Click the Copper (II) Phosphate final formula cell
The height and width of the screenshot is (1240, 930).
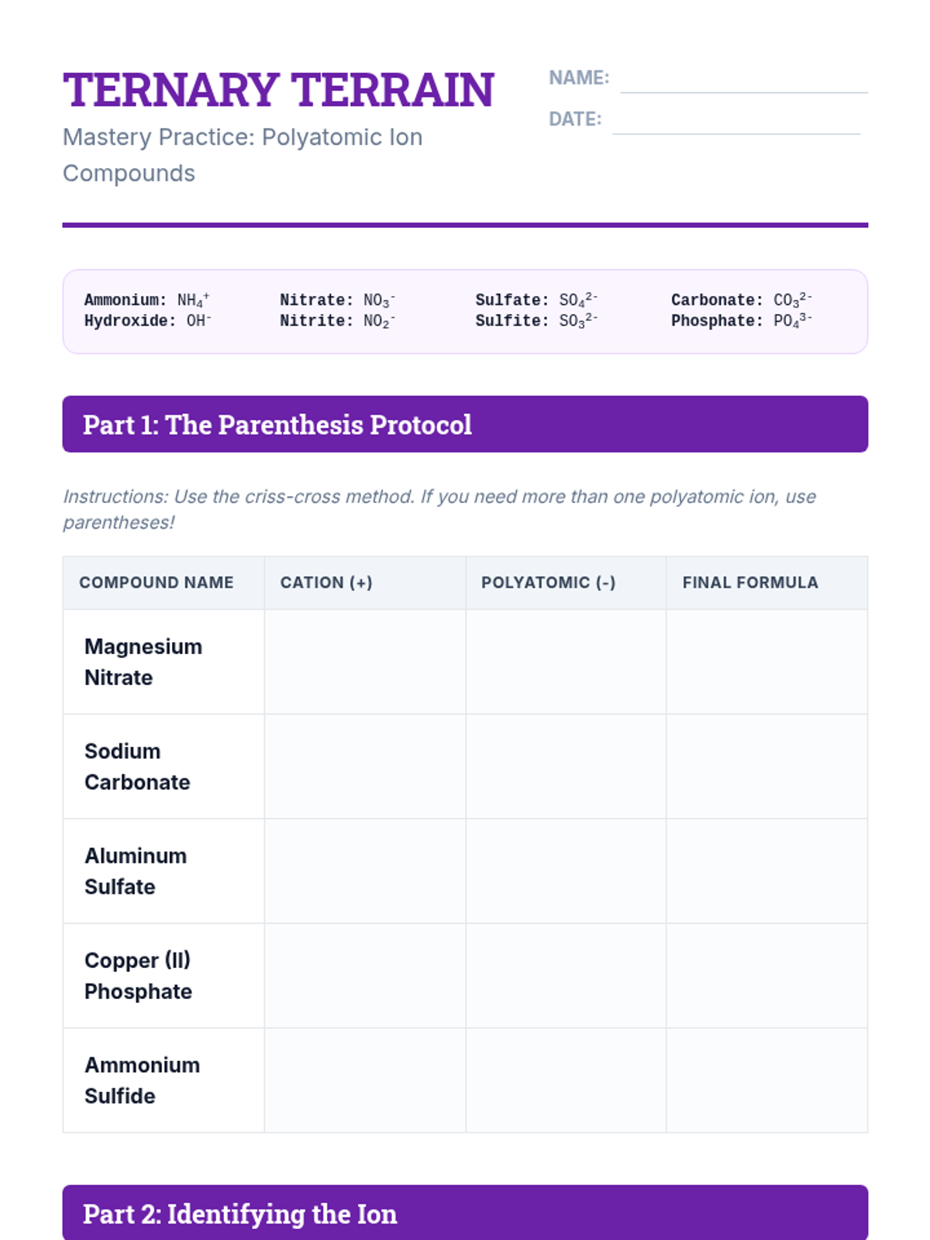pyautogui.click(x=766, y=976)
